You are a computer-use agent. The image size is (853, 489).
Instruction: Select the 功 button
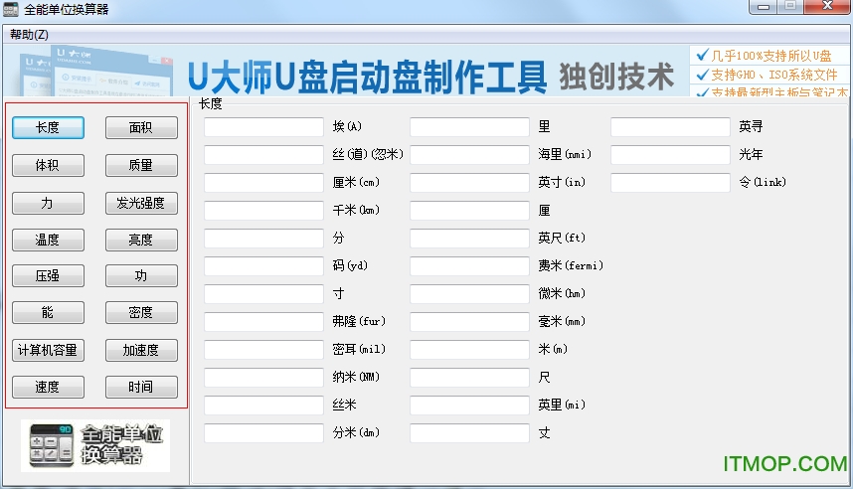pyautogui.click(x=141, y=276)
